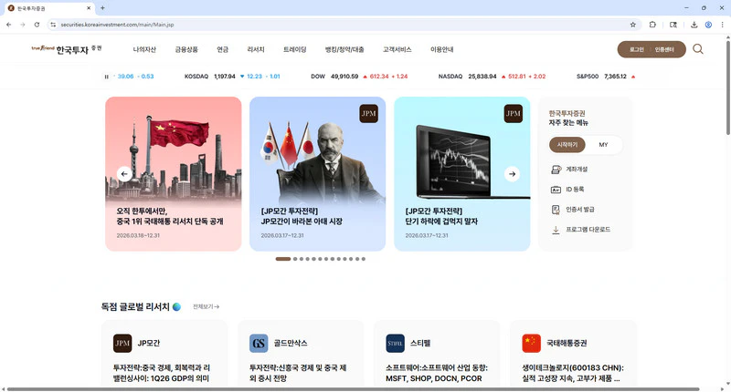Click JPM badge on 단기 하락 banner
This screenshot has height=392, width=731.
(513, 114)
